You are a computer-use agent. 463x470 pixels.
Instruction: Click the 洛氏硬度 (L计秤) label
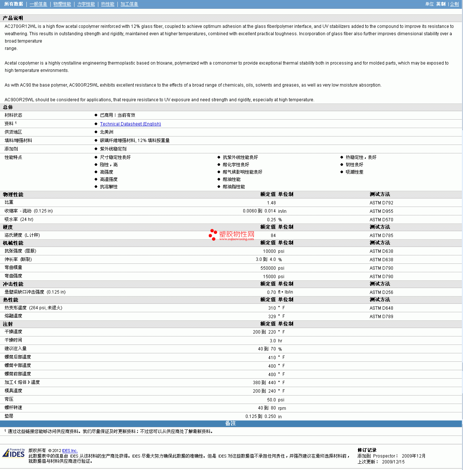[x=22, y=235]
